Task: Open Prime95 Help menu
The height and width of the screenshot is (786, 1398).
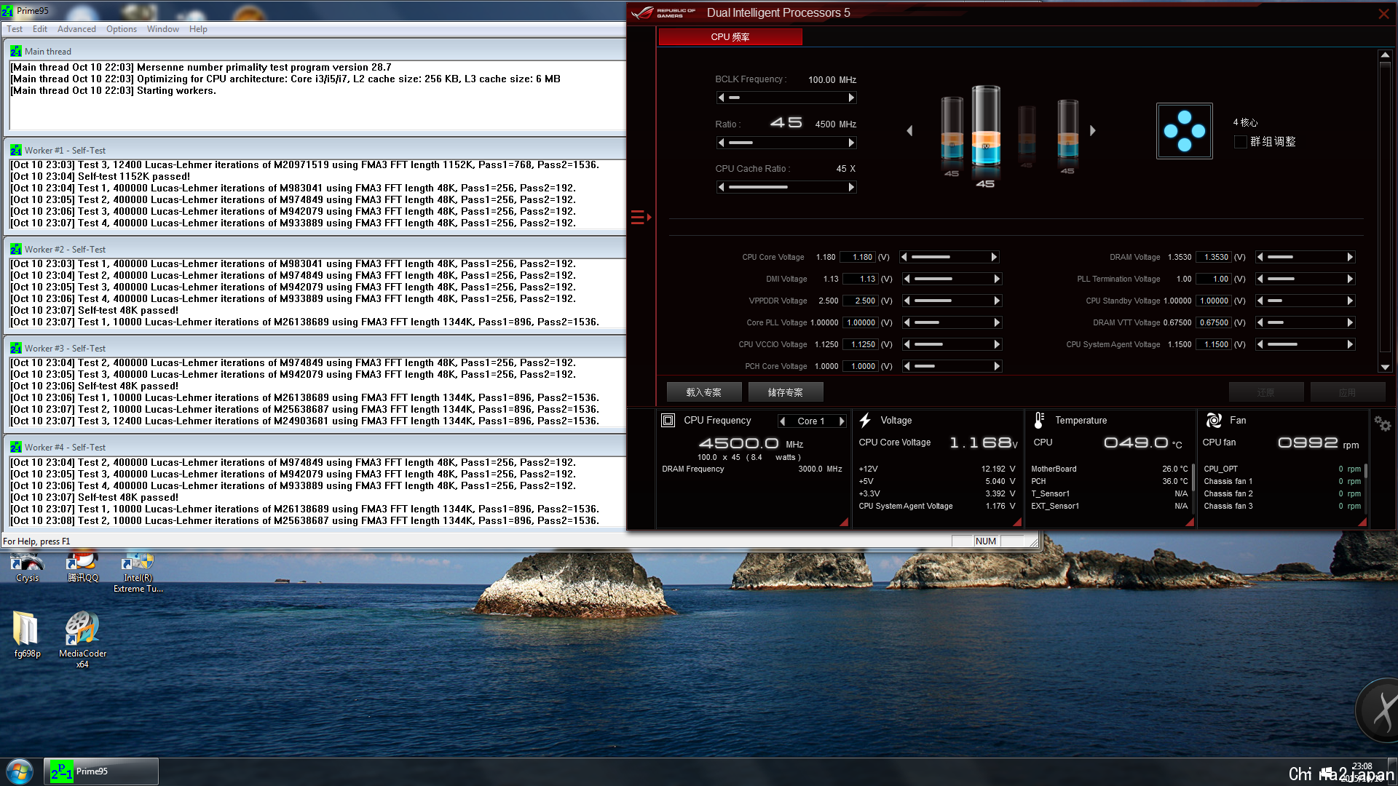Action: (x=198, y=29)
